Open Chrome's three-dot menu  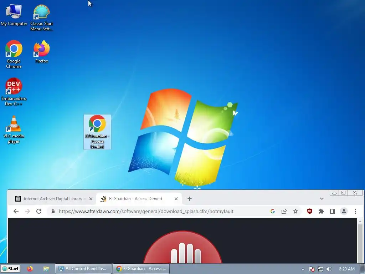coord(355,211)
